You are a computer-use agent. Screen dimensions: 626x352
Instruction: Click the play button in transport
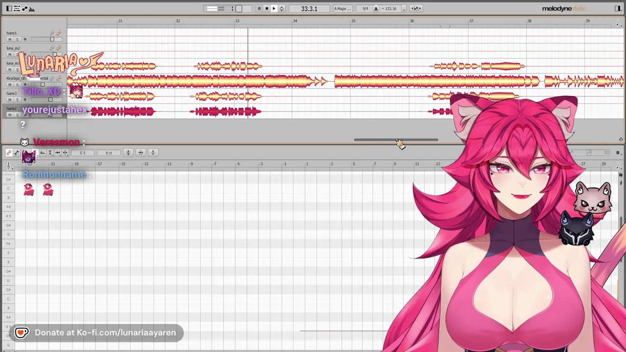coord(274,8)
